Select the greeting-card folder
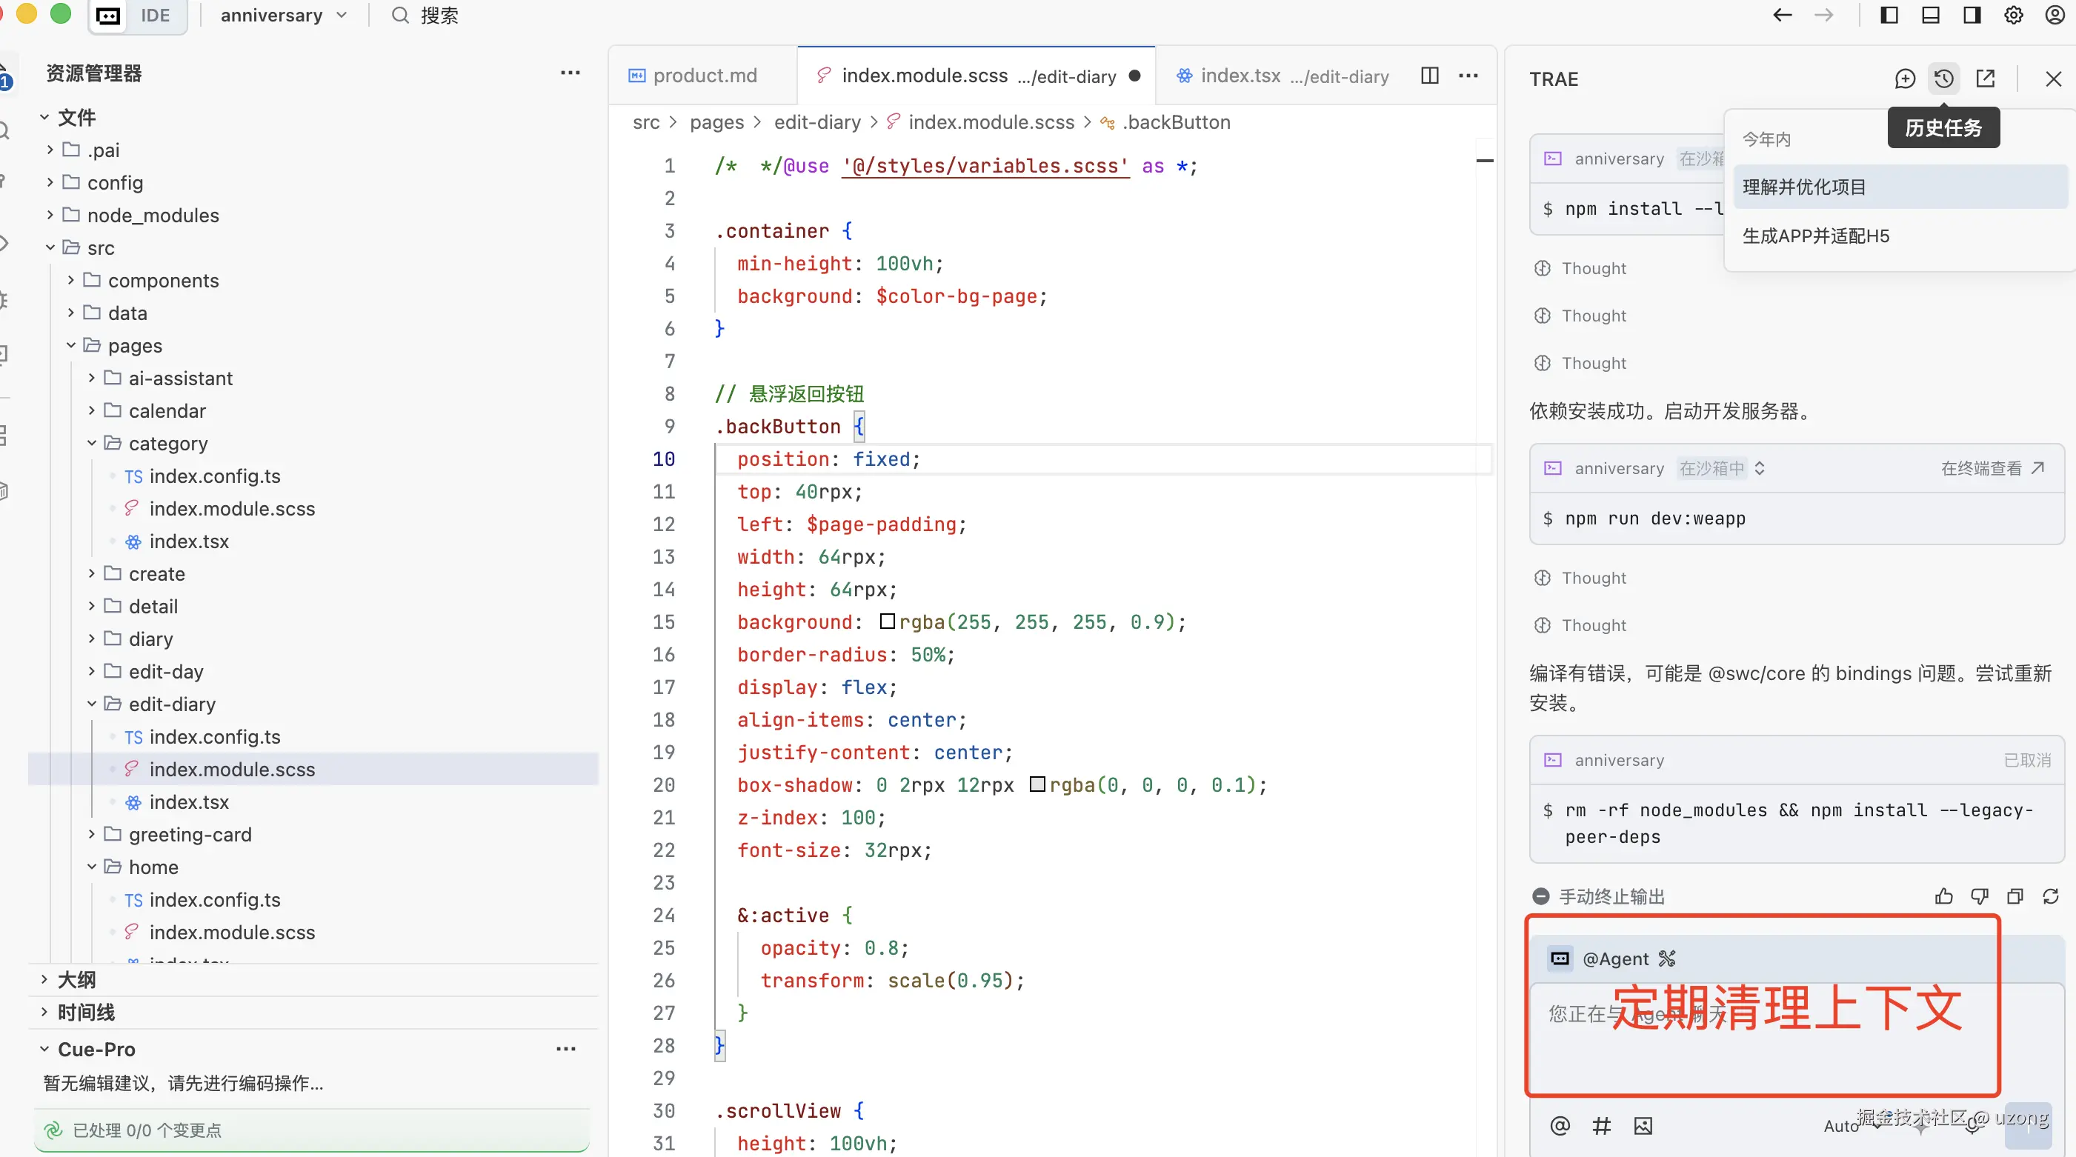The height and width of the screenshot is (1157, 2076). [190, 835]
